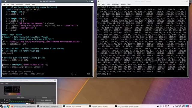The image size is (192, 108).
Task: Mute the Blue Ice audio speaker icon
Action: tap(29, 103)
